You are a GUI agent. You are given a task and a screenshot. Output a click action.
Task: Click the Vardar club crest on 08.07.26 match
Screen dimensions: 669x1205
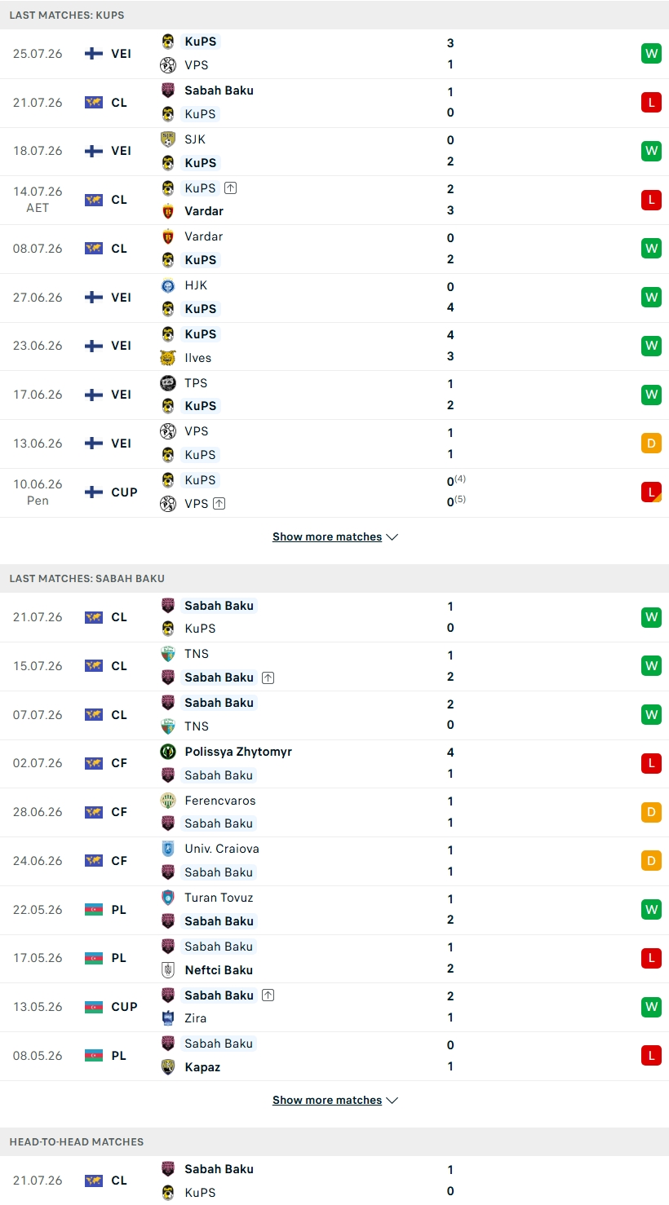pyautogui.click(x=168, y=237)
